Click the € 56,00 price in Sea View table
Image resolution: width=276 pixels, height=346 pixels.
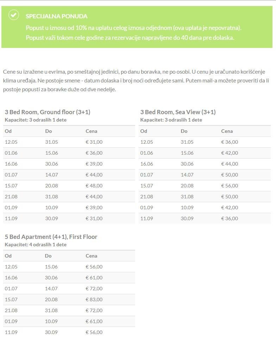(x=230, y=186)
